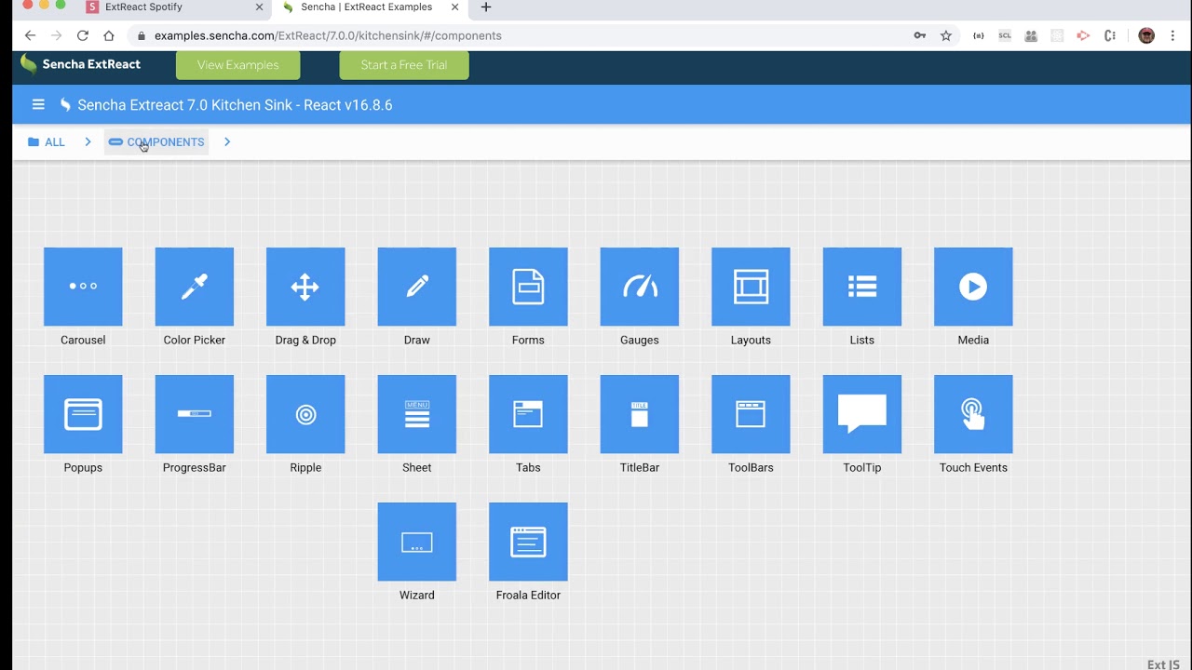
Task: Go back in browser history
Action: [x=30, y=35]
